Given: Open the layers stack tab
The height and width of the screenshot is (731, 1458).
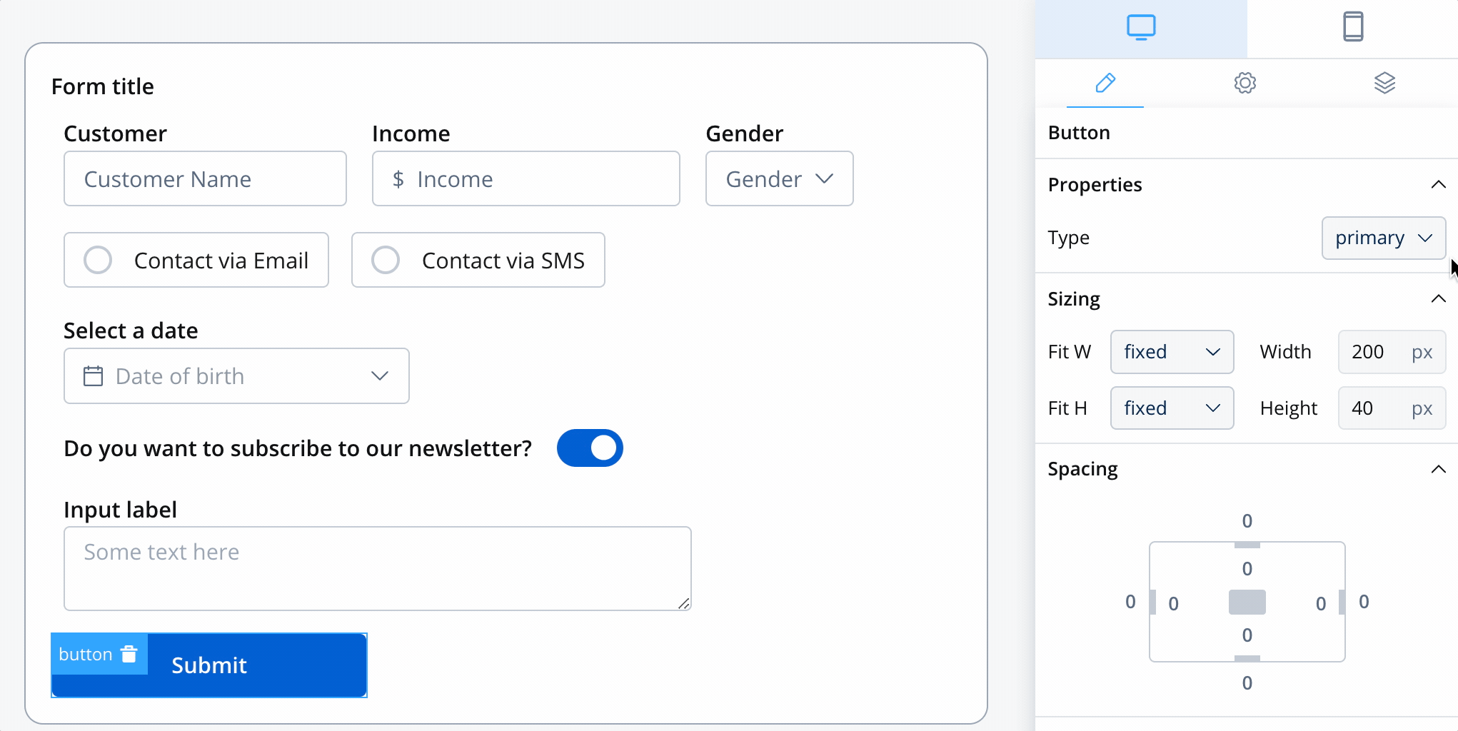Looking at the screenshot, I should click(x=1384, y=83).
